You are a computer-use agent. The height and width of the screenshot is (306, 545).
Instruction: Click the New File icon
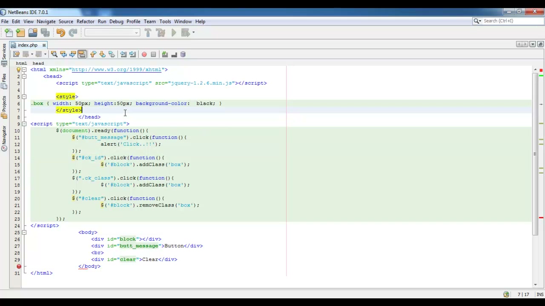point(9,33)
